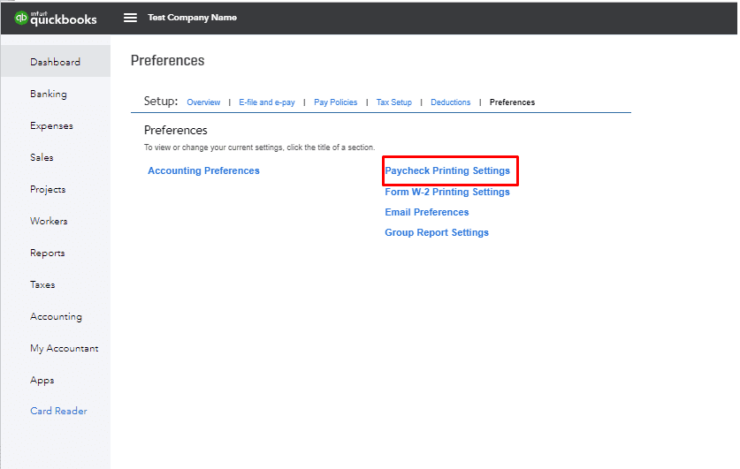Go to Workers section
This screenshot has height=469, width=740.
[x=49, y=221]
